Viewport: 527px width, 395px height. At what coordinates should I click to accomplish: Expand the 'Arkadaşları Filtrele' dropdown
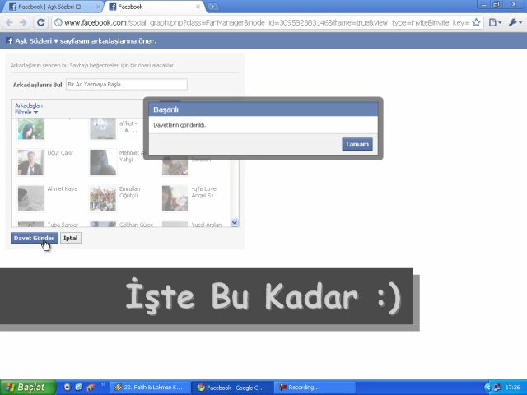pyautogui.click(x=28, y=109)
